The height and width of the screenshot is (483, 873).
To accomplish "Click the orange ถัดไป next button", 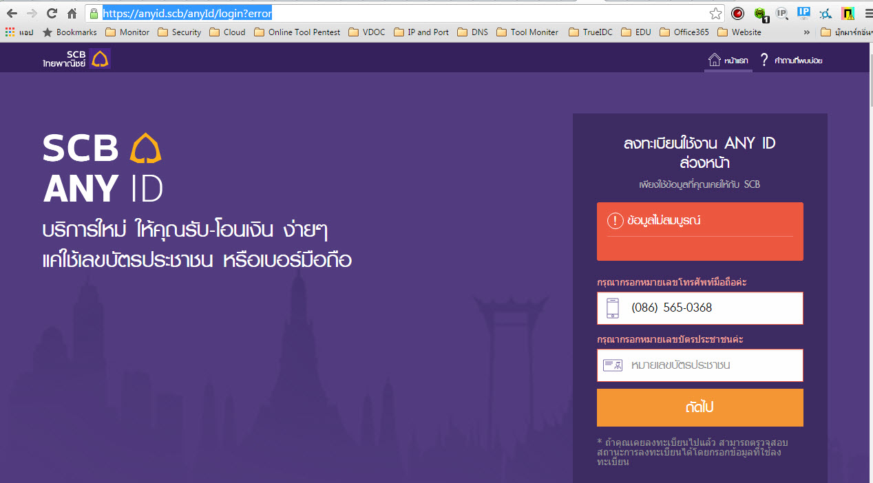I will [x=700, y=407].
